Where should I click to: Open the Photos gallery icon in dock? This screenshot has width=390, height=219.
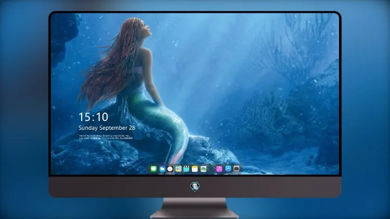[x=203, y=169]
